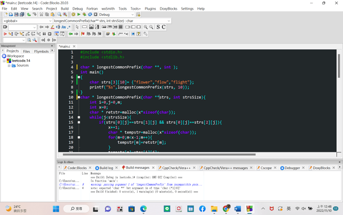
Task: Open the <global> scope dropdown
Action: click(x=50, y=21)
